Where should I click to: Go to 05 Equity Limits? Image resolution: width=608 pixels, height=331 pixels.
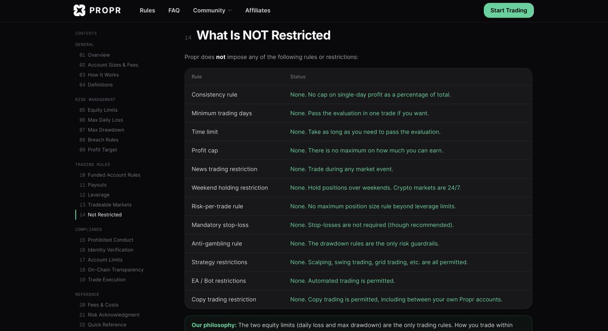pos(98,110)
